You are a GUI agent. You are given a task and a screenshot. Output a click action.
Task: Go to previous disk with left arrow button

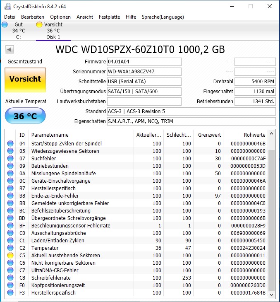(x=10, y=49)
